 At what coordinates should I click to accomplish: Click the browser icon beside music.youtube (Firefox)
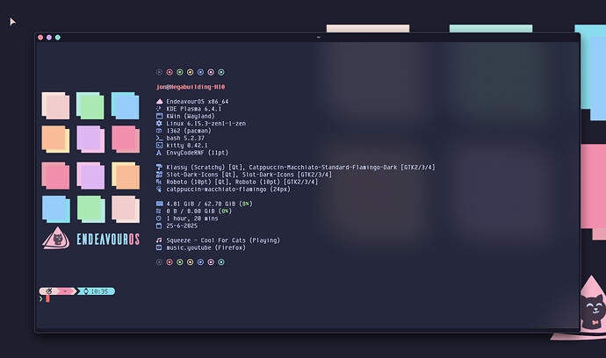[x=159, y=247]
